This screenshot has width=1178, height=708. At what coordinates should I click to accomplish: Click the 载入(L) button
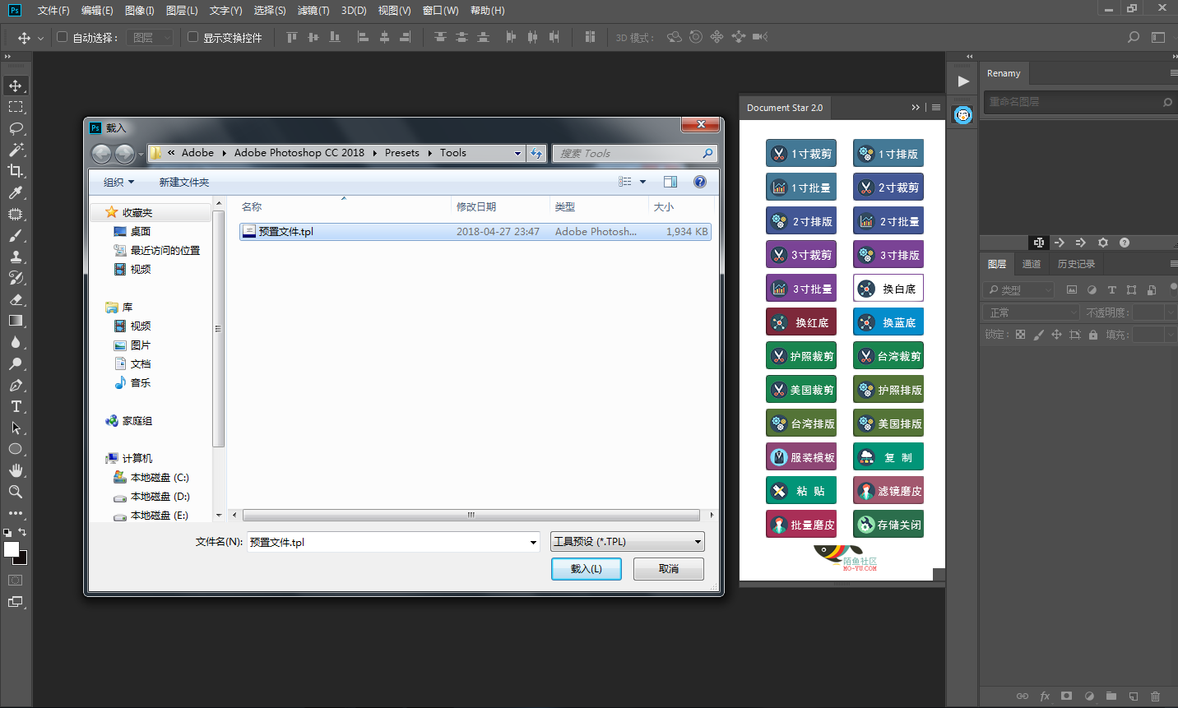(x=587, y=569)
